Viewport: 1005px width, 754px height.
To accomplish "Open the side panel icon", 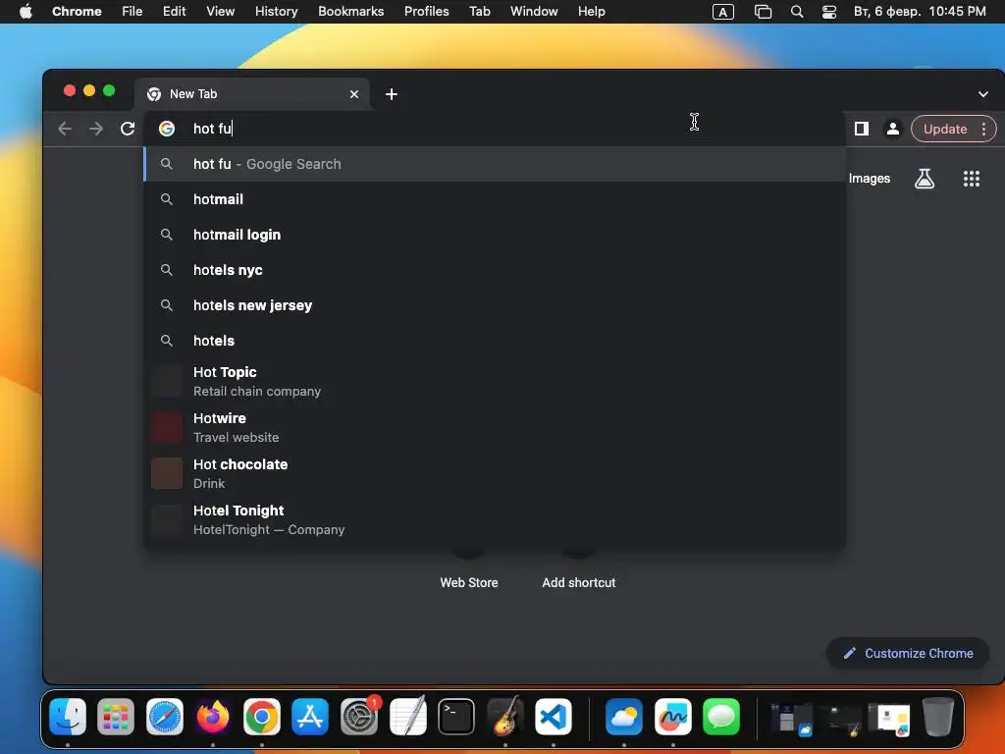I will (862, 129).
